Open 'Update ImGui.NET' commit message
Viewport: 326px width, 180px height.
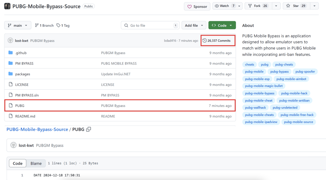point(116,74)
